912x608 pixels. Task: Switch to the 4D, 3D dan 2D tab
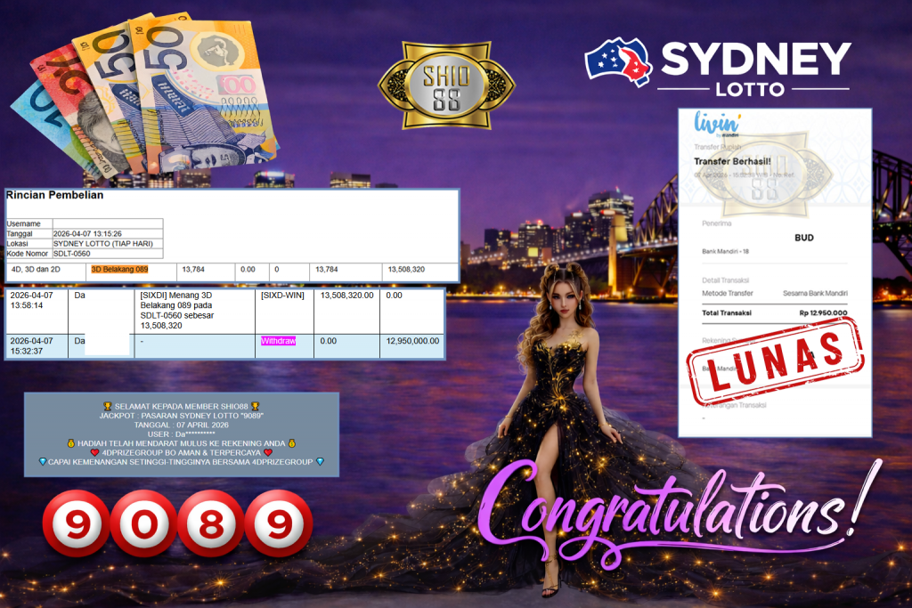coord(36,267)
